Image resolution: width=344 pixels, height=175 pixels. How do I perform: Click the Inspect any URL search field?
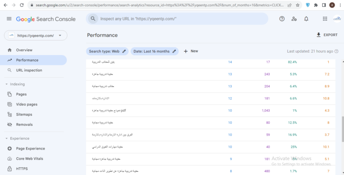tap(177, 19)
